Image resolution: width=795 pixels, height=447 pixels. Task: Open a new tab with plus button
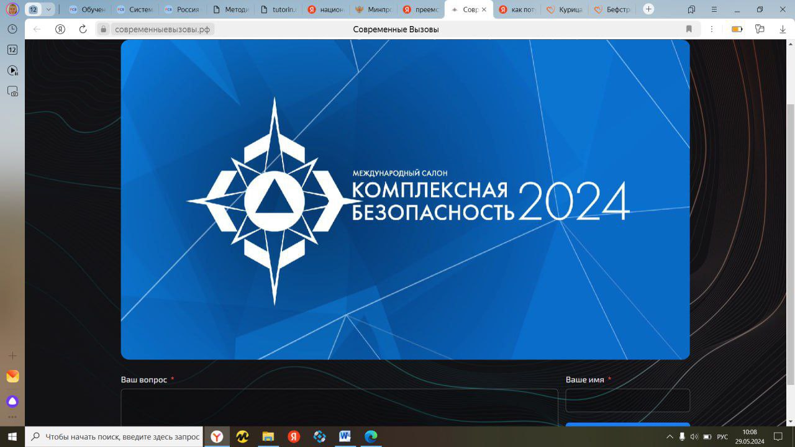(x=648, y=9)
